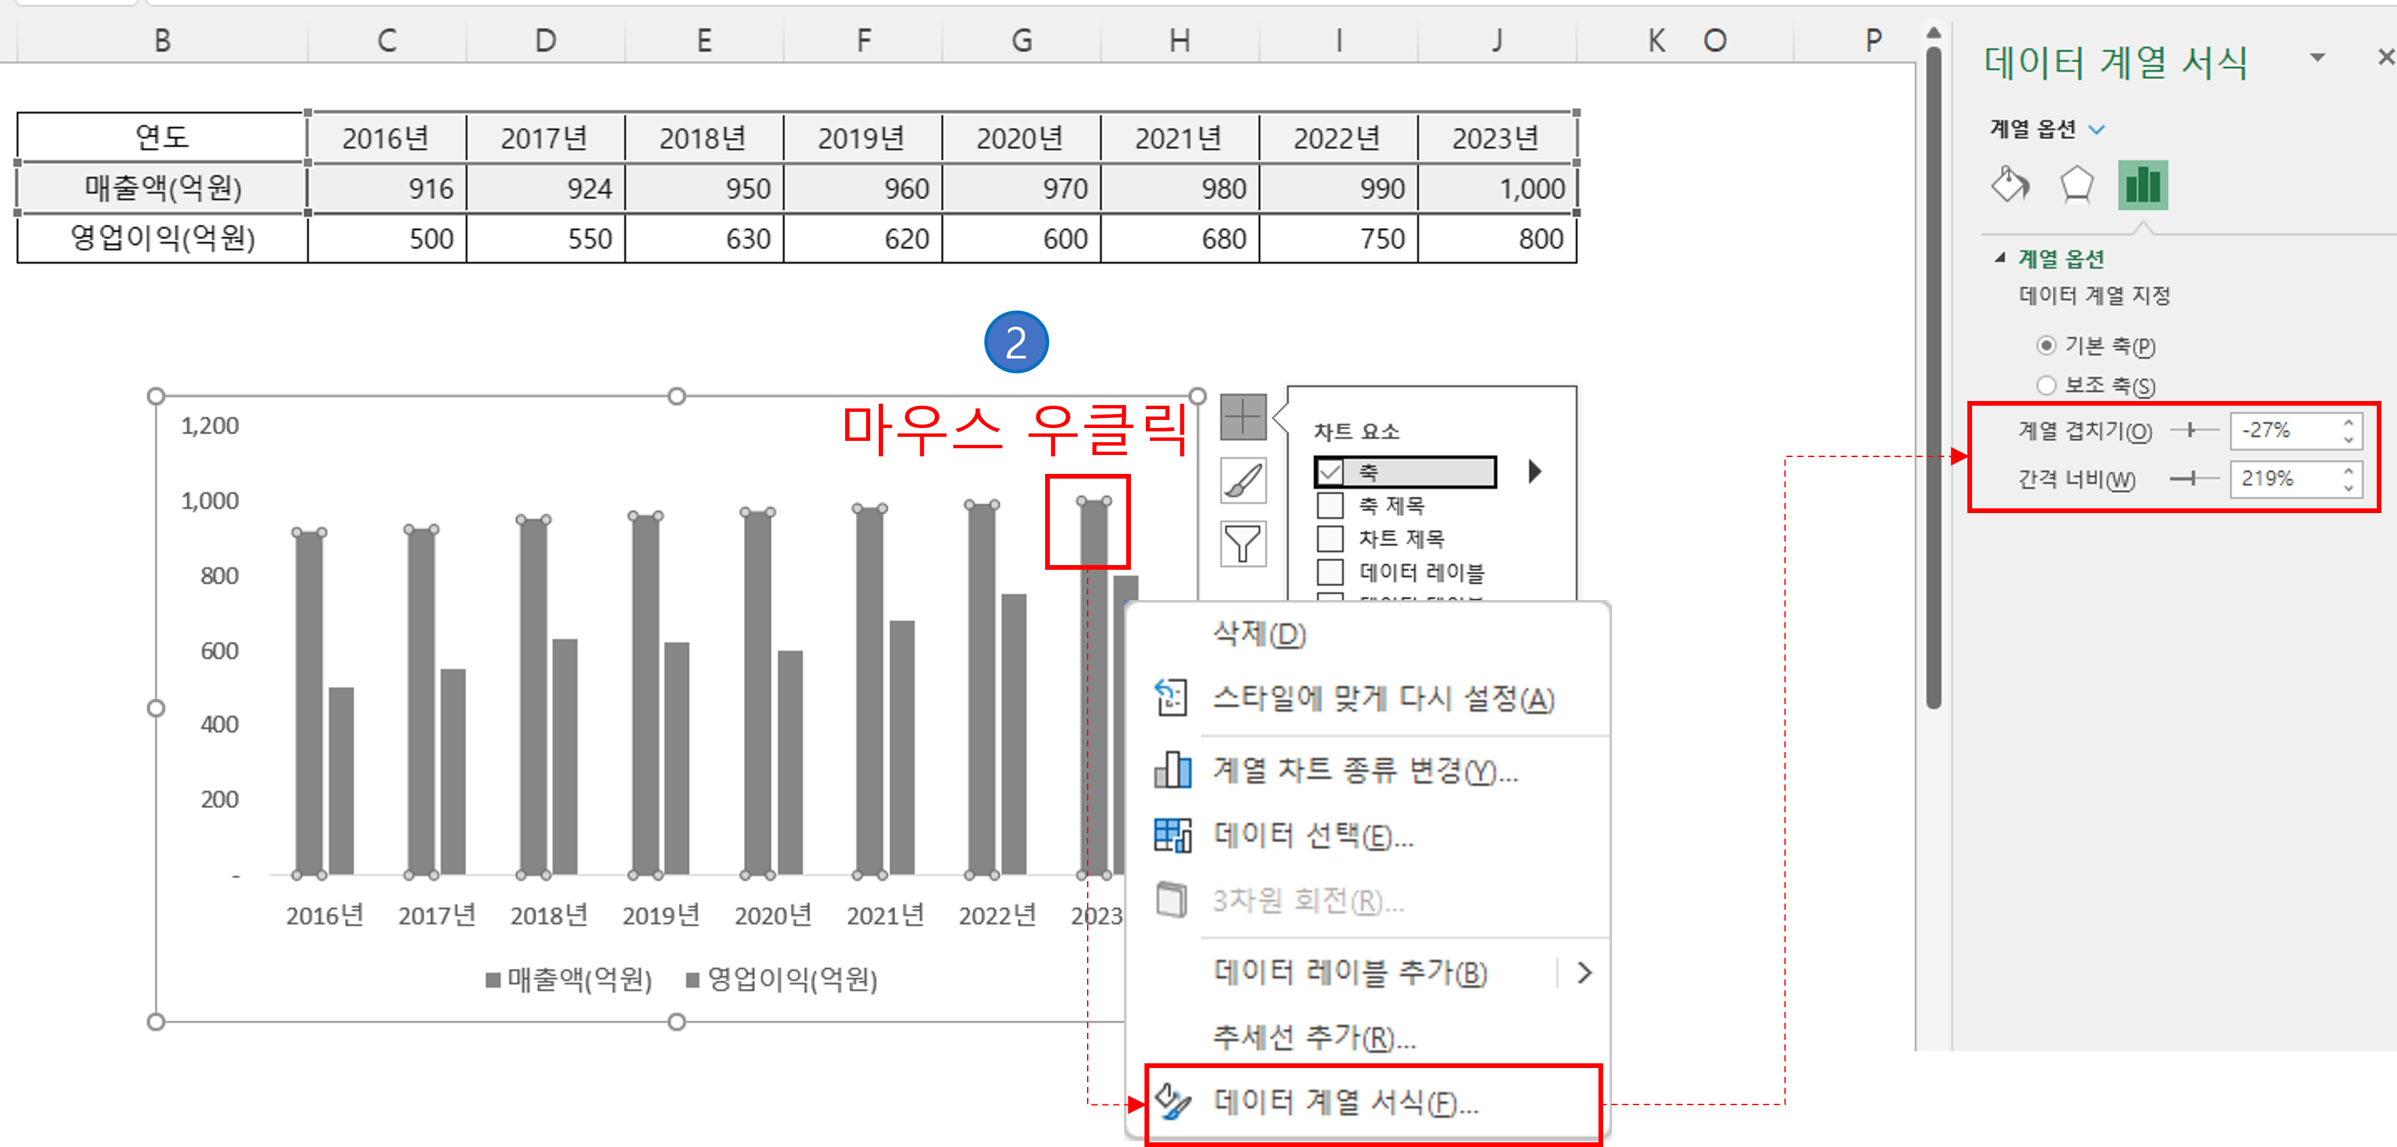Expand the 계열 옵션 dropdown chevron
Screen dimensions: 2397x1147
(x=2096, y=129)
